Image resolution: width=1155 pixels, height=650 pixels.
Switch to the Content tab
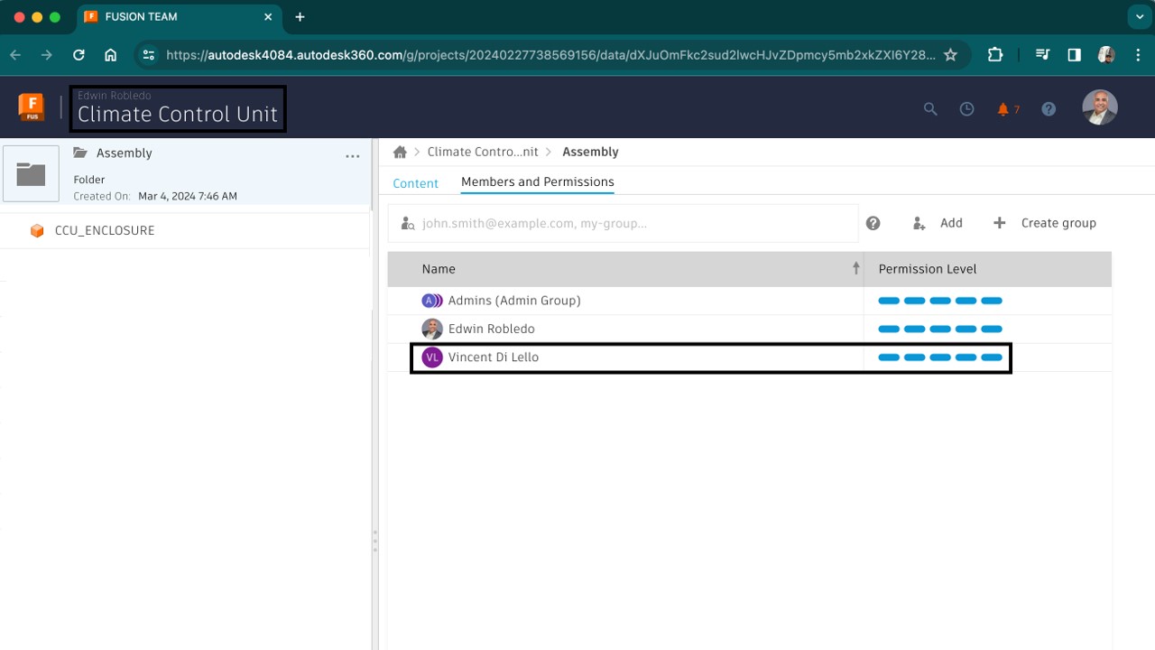[414, 182]
